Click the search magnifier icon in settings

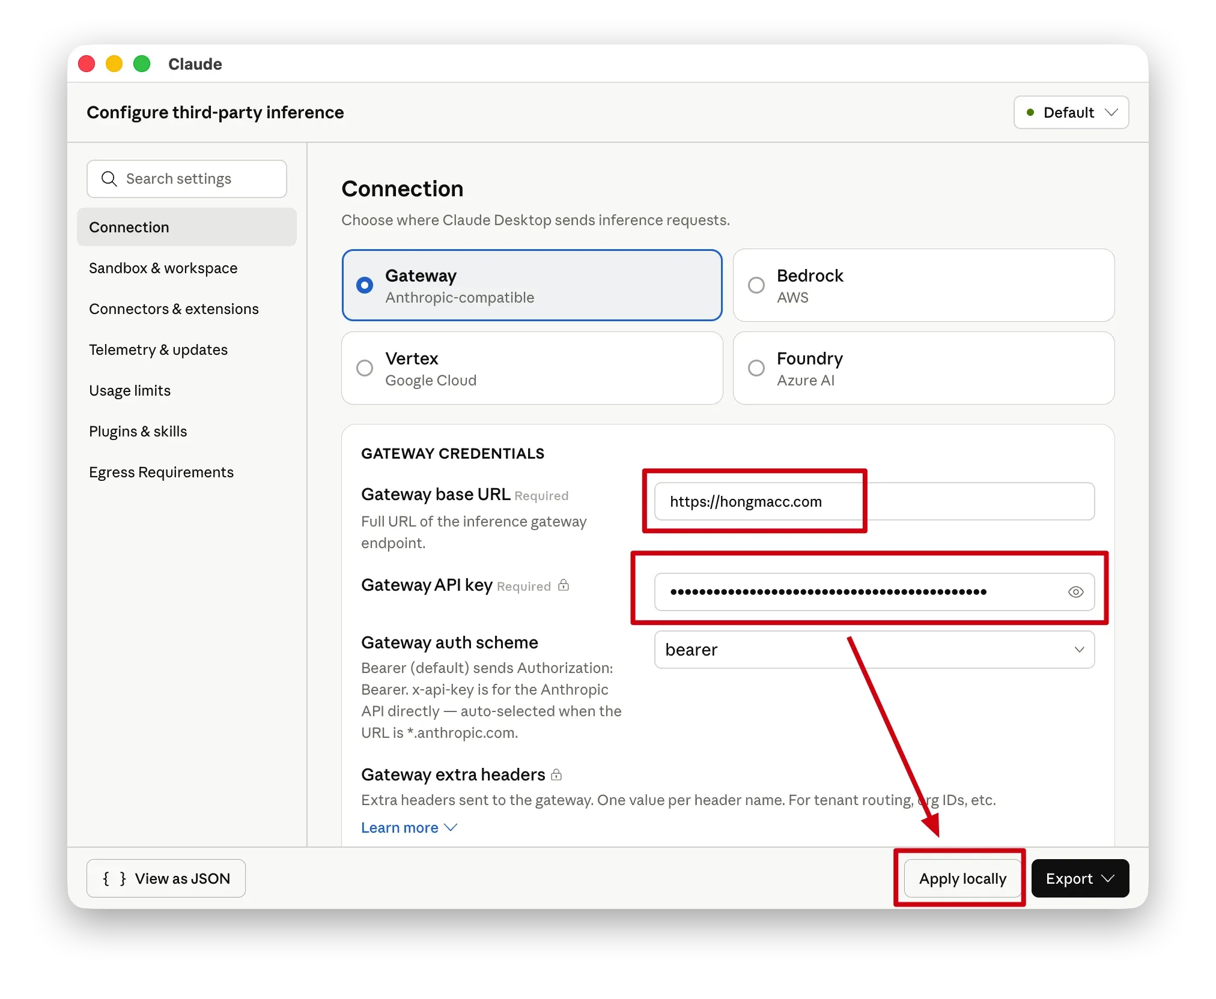[x=109, y=179]
